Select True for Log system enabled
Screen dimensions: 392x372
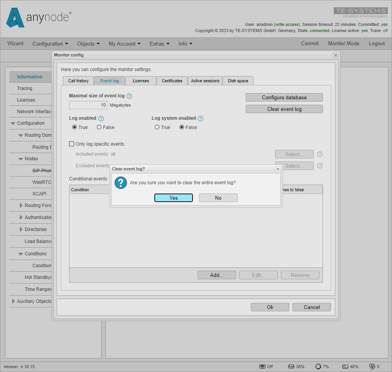coord(157,127)
